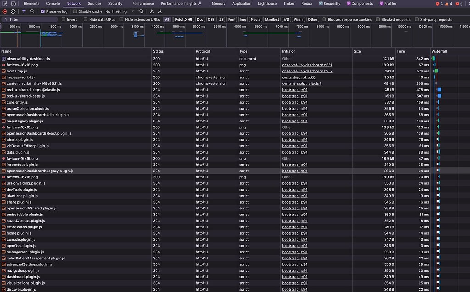Switch to the Console panel
Image resolution: width=470 pixels, height=292 pixels.
click(52, 3)
